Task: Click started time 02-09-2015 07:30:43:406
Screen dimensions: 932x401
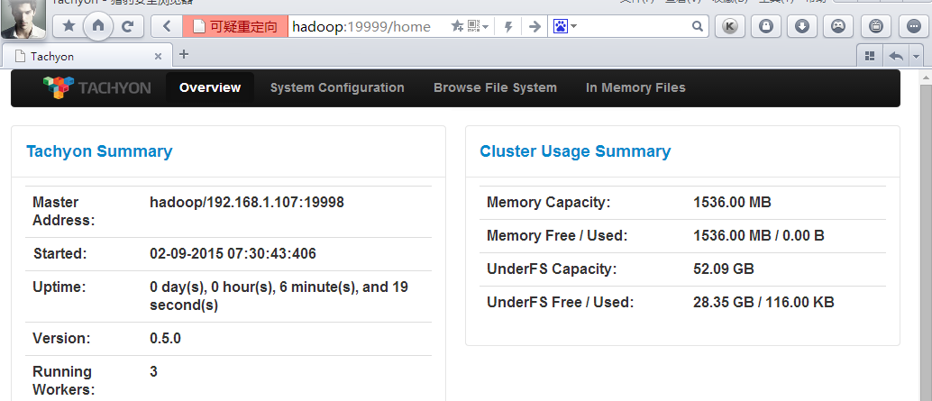Action: 233,254
